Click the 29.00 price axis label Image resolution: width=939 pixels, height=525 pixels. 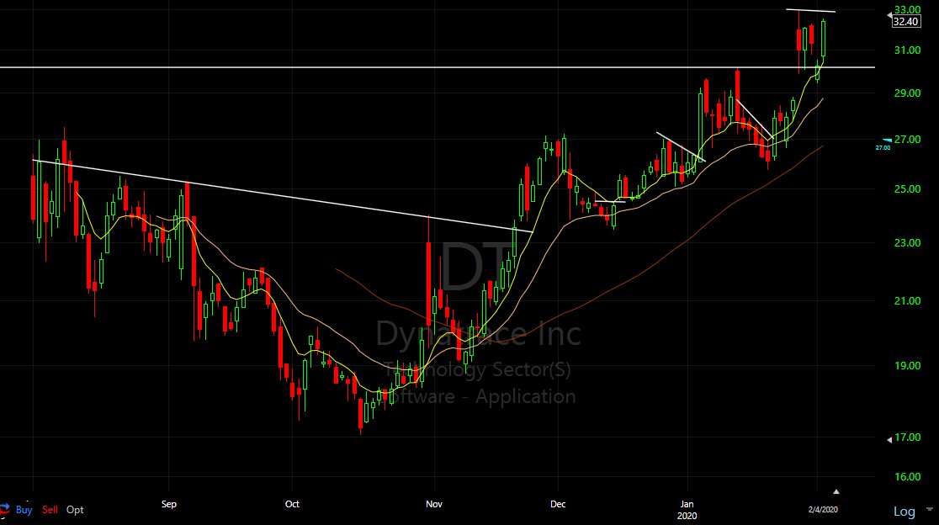907,93
